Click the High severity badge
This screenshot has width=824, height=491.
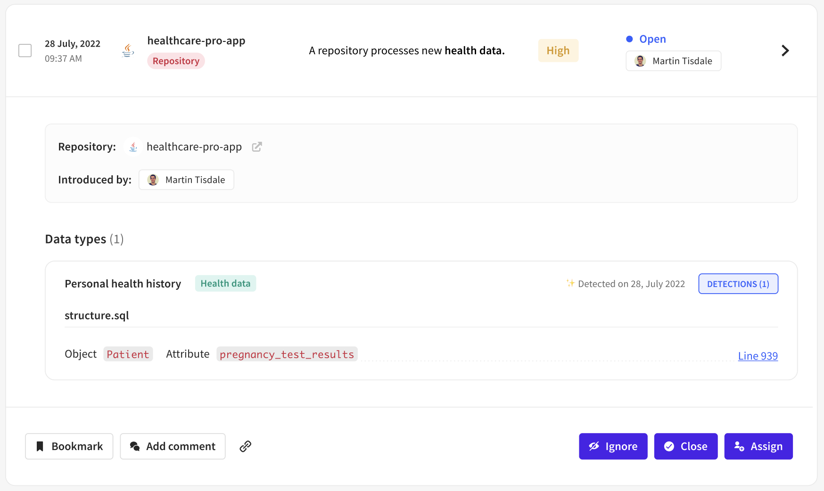click(x=558, y=50)
